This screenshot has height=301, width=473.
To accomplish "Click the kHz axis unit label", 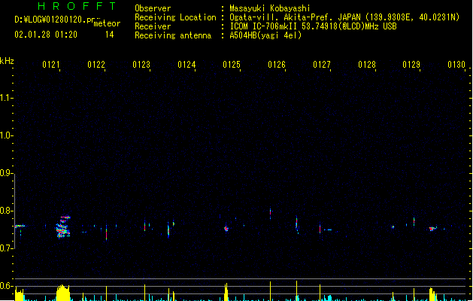I will point(7,61).
